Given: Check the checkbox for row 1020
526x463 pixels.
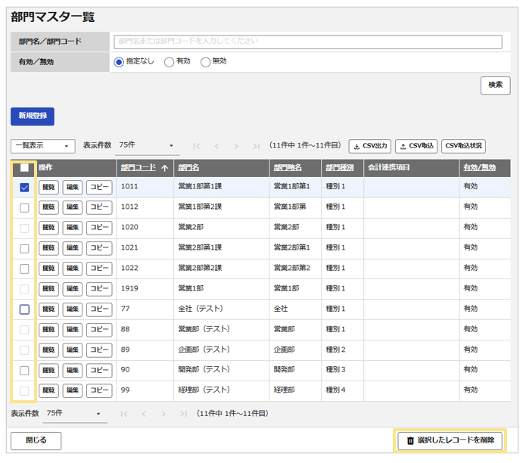Looking at the screenshot, I should 24,228.
